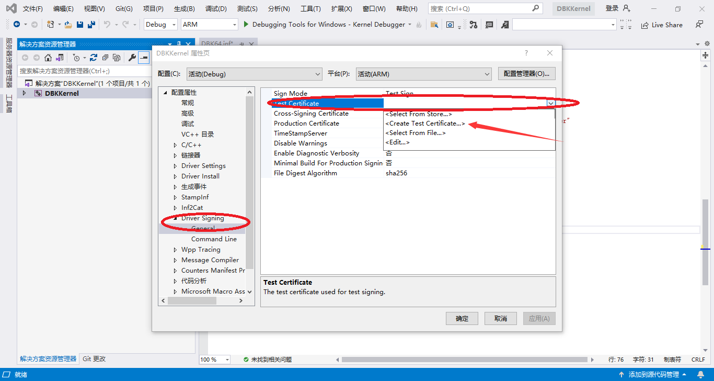Click the property tree vertical scrollbar thumb
This screenshot has height=381, width=714.
click(x=250, y=183)
